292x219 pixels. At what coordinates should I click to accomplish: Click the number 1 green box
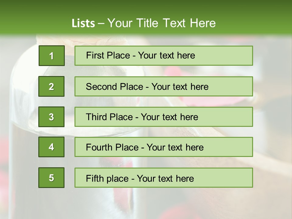click(x=52, y=56)
